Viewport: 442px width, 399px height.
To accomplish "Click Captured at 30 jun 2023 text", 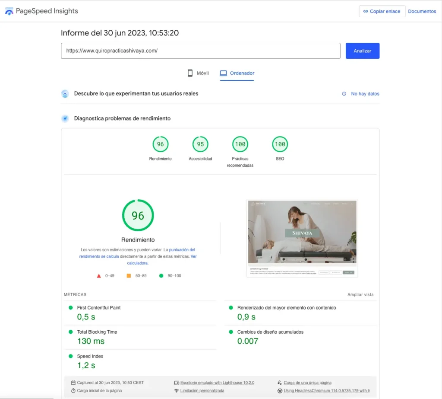I will tap(110, 383).
